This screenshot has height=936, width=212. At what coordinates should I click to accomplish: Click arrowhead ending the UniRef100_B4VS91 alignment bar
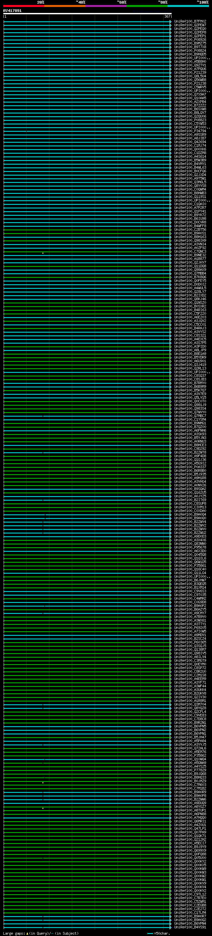[171, 927]
